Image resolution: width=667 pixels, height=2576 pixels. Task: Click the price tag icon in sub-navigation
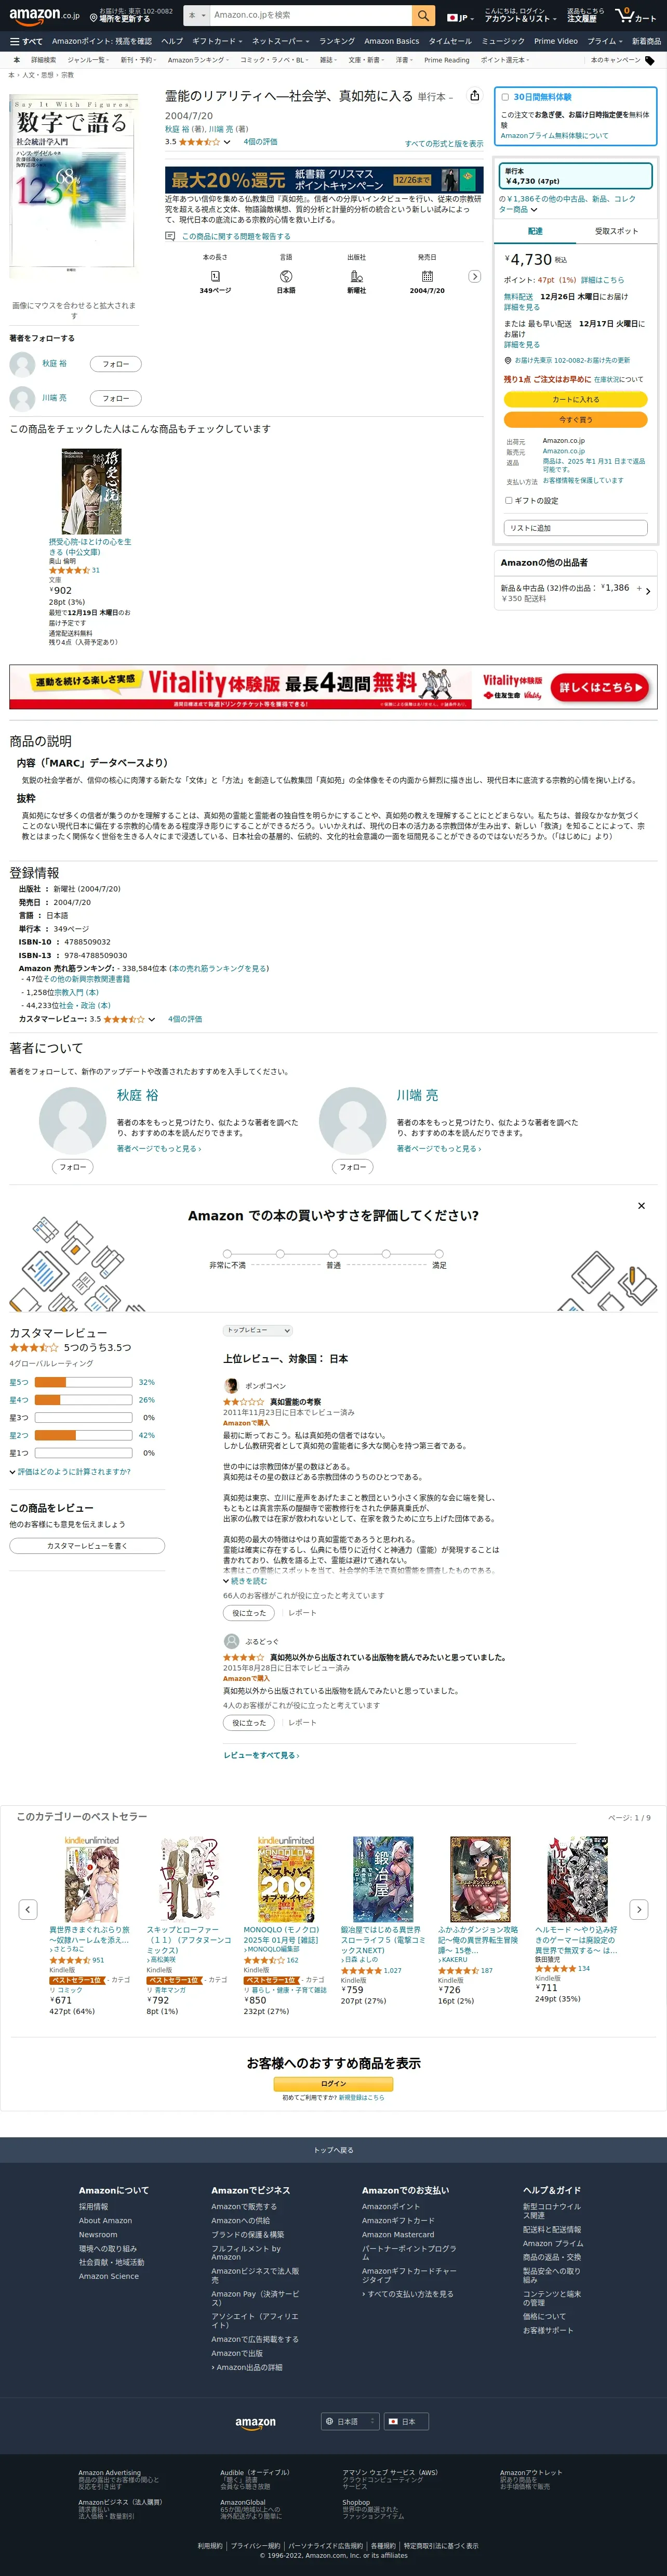click(650, 60)
